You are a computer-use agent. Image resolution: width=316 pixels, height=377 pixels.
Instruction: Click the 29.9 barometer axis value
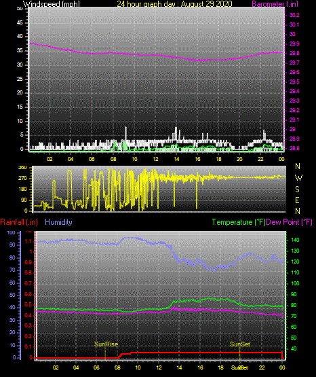[294, 43]
